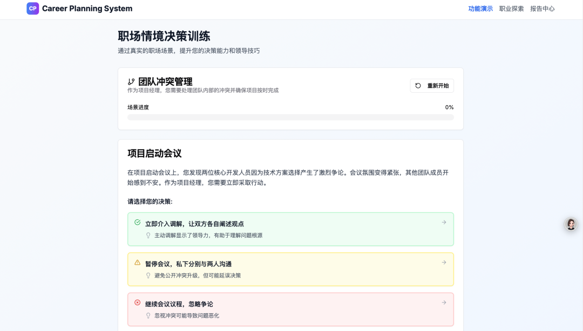Click the red X circle icon
Image resolution: width=583 pixels, height=331 pixels.
pos(137,302)
